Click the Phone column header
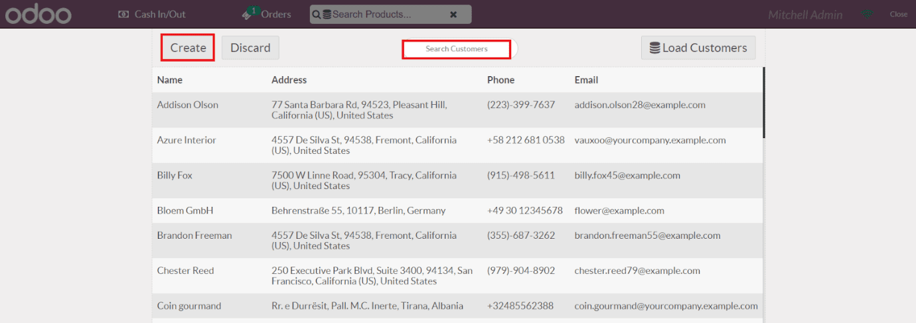The image size is (916, 323). click(x=500, y=80)
